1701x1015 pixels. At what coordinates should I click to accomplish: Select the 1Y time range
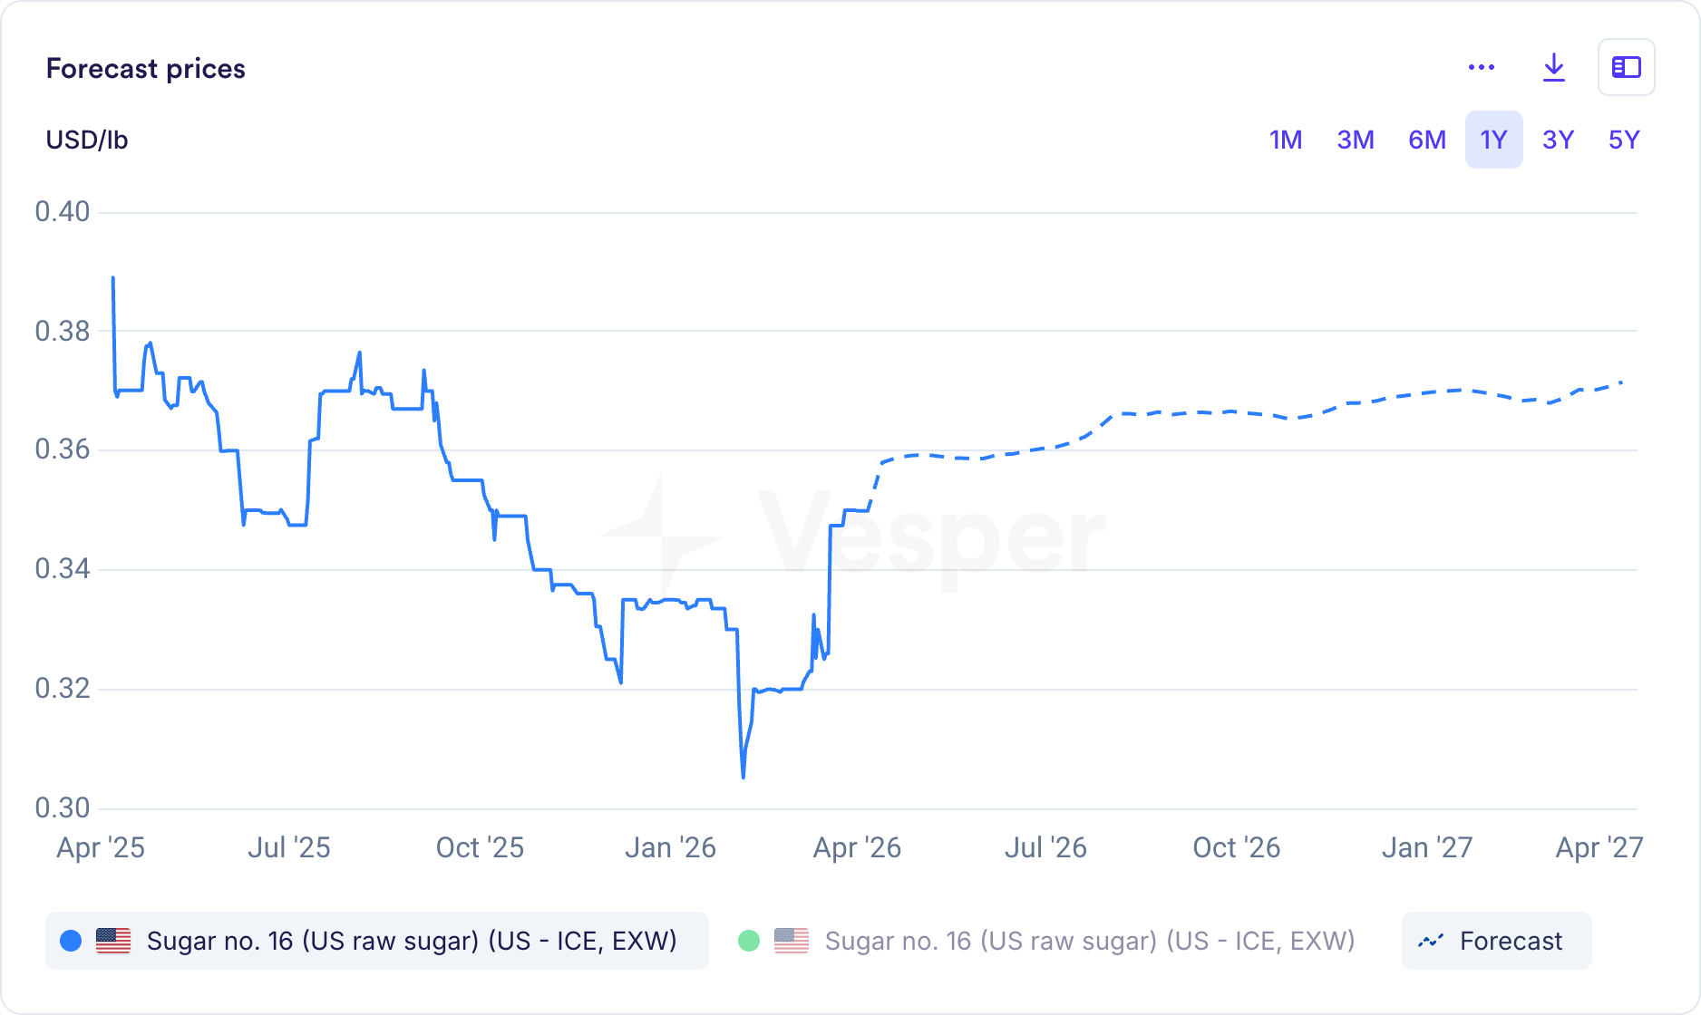pyautogui.click(x=1493, y=140)
